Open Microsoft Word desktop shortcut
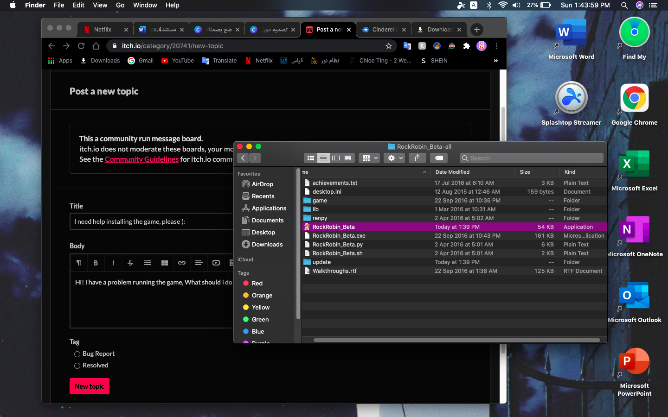 click(572, 39)
